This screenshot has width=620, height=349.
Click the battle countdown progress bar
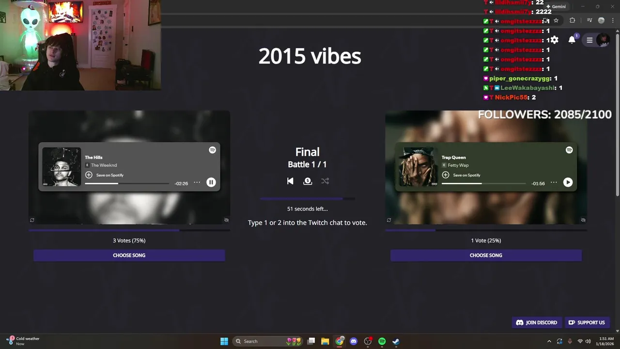308,199
